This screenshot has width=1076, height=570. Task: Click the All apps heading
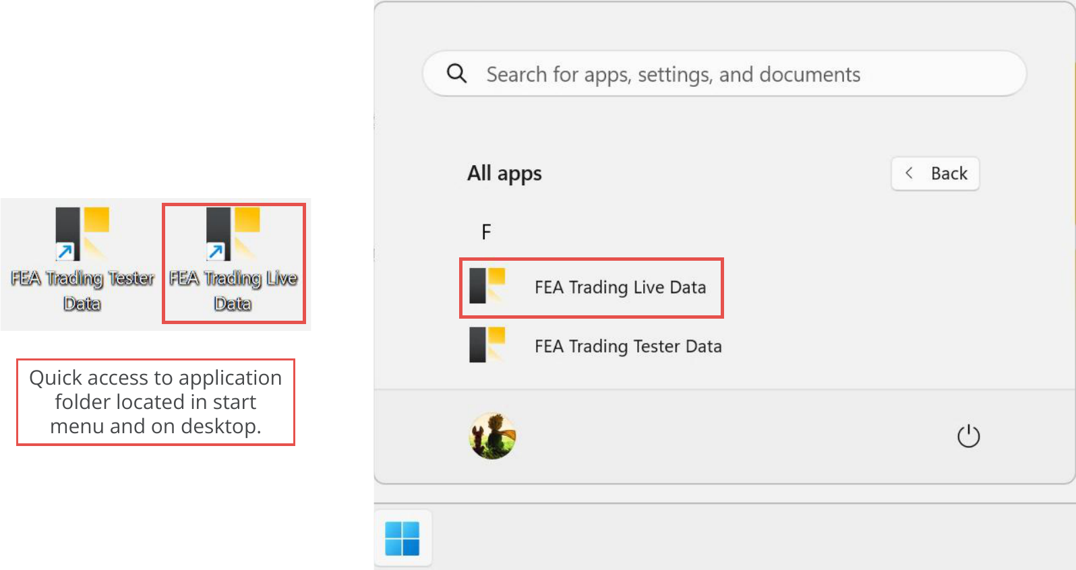tap(504, 174)
